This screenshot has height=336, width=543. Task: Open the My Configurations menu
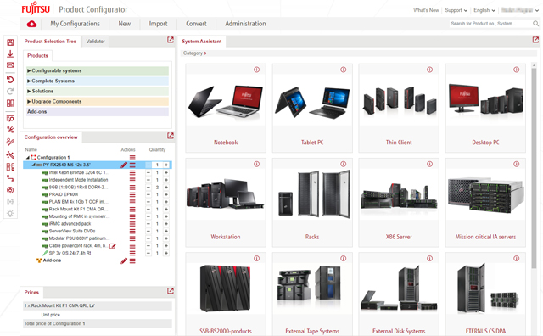[x=76, y=24]
